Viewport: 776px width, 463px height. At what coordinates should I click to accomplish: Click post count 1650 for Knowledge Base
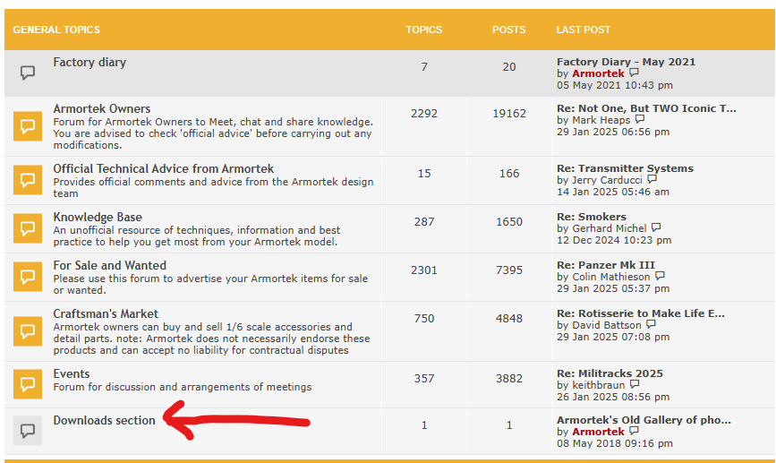[x=508, y=222]
